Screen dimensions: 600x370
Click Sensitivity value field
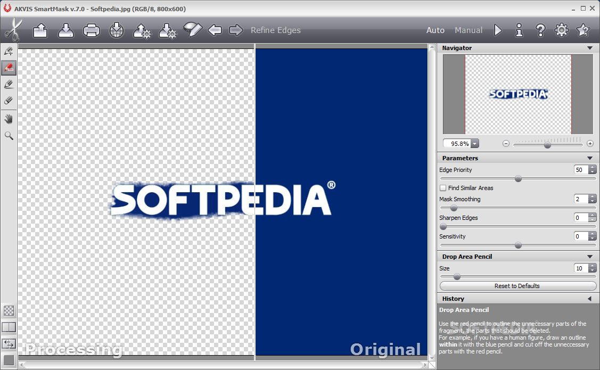tap(581, 236)
